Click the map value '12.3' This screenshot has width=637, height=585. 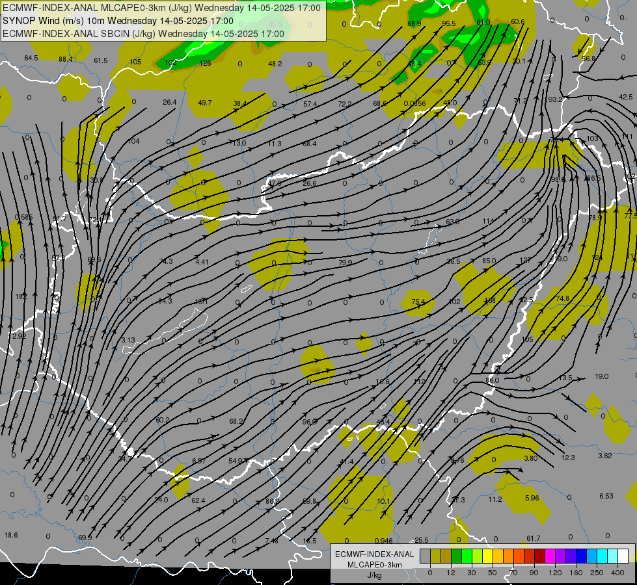click(x=567, y=458)
